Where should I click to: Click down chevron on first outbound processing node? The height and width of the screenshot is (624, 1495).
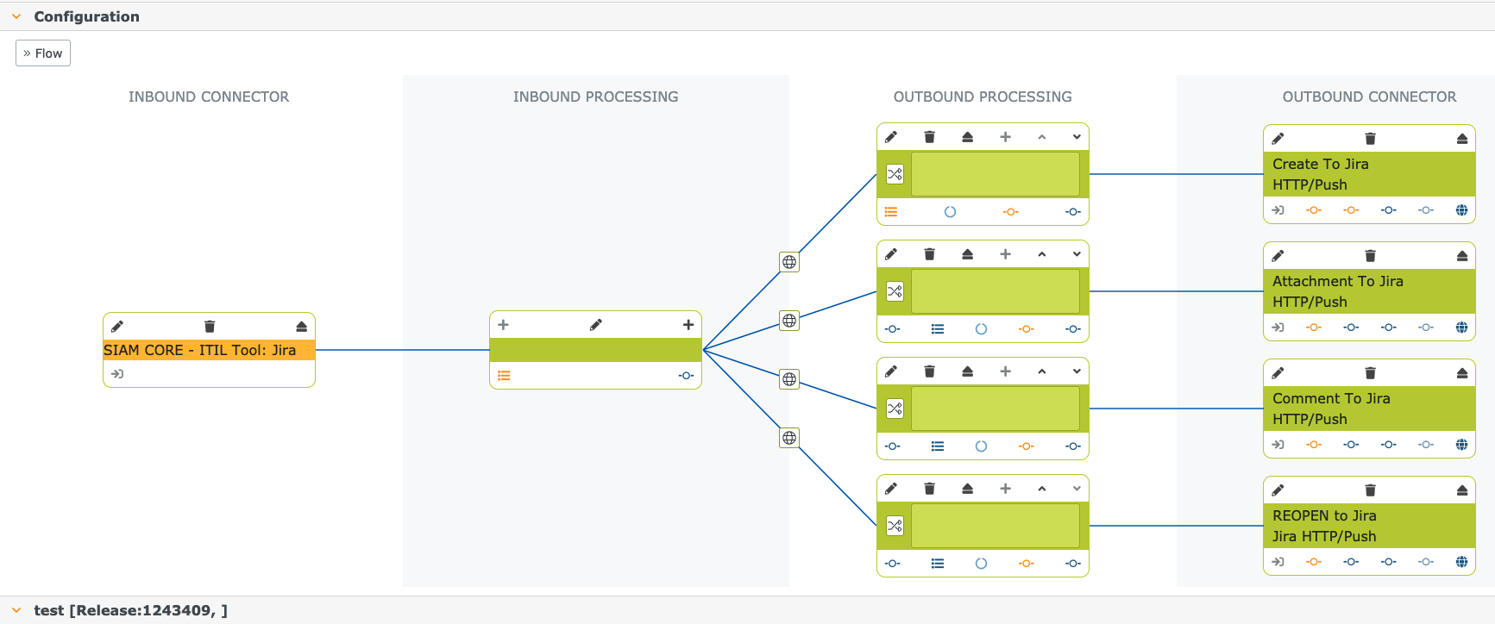[1077, 137]
